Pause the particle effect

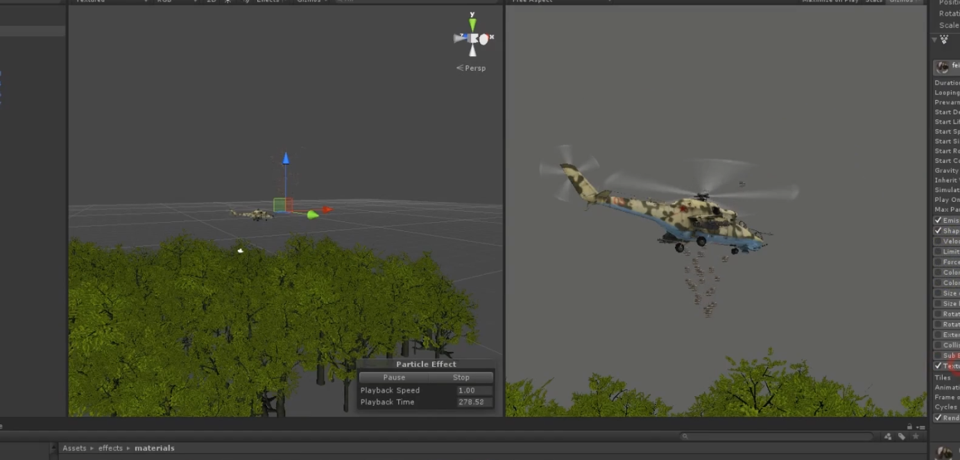click(x=394, y=377)
